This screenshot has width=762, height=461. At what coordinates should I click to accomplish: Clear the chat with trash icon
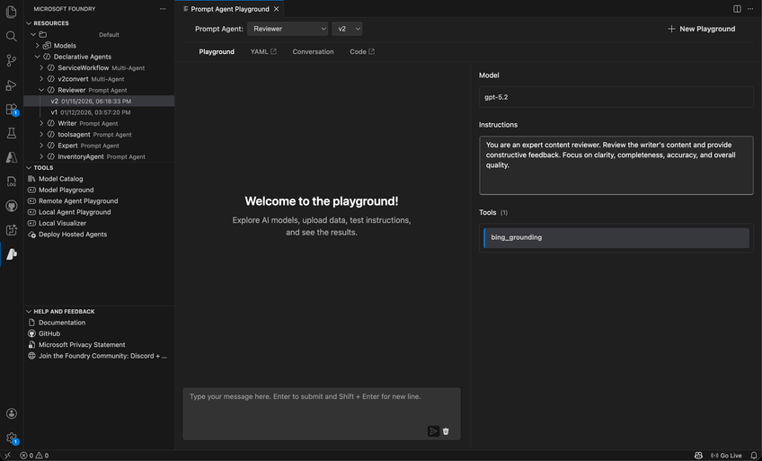446,431
